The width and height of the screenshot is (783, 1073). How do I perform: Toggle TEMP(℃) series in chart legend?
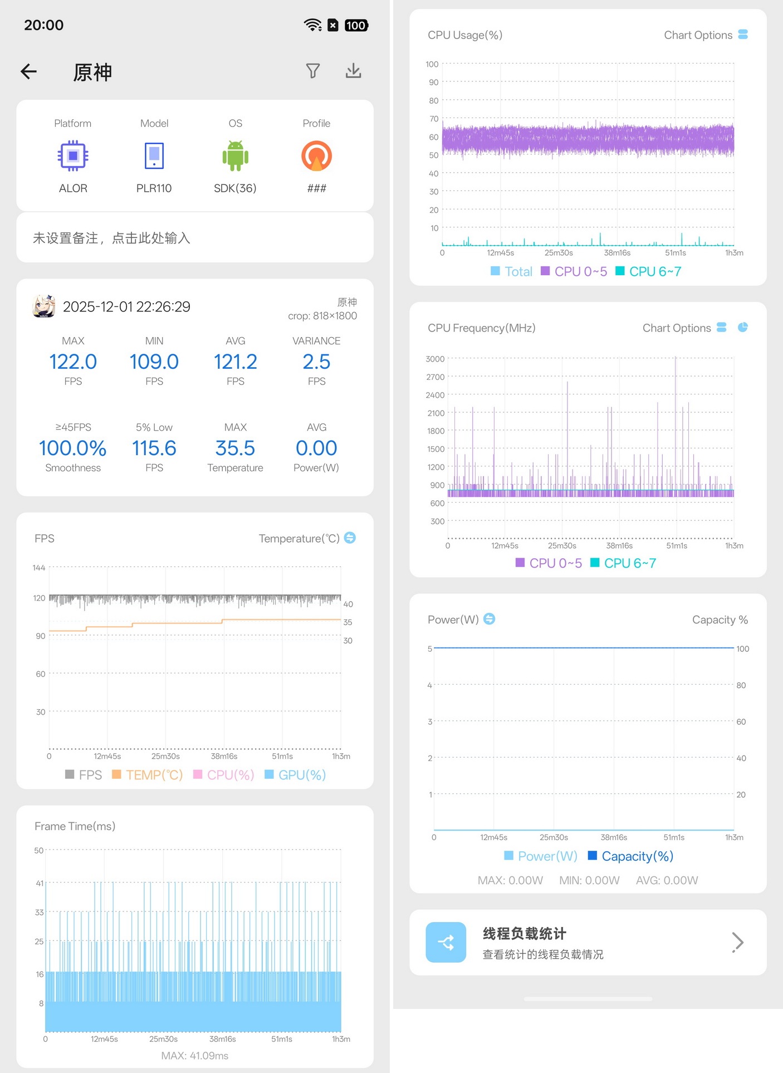(x=148, y=774)
